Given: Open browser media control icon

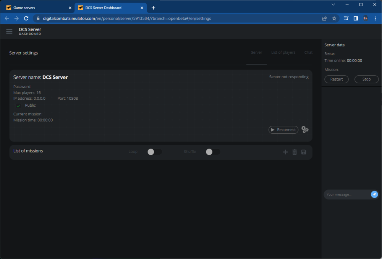Looking at the screenshot, I should [x=346, y=18].
